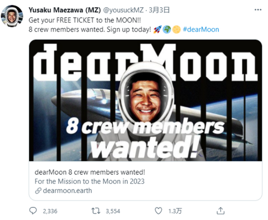Open the Yusaku Maezawa (MZ) display name
The image size is (268, 220).
[x=65, y=10]
